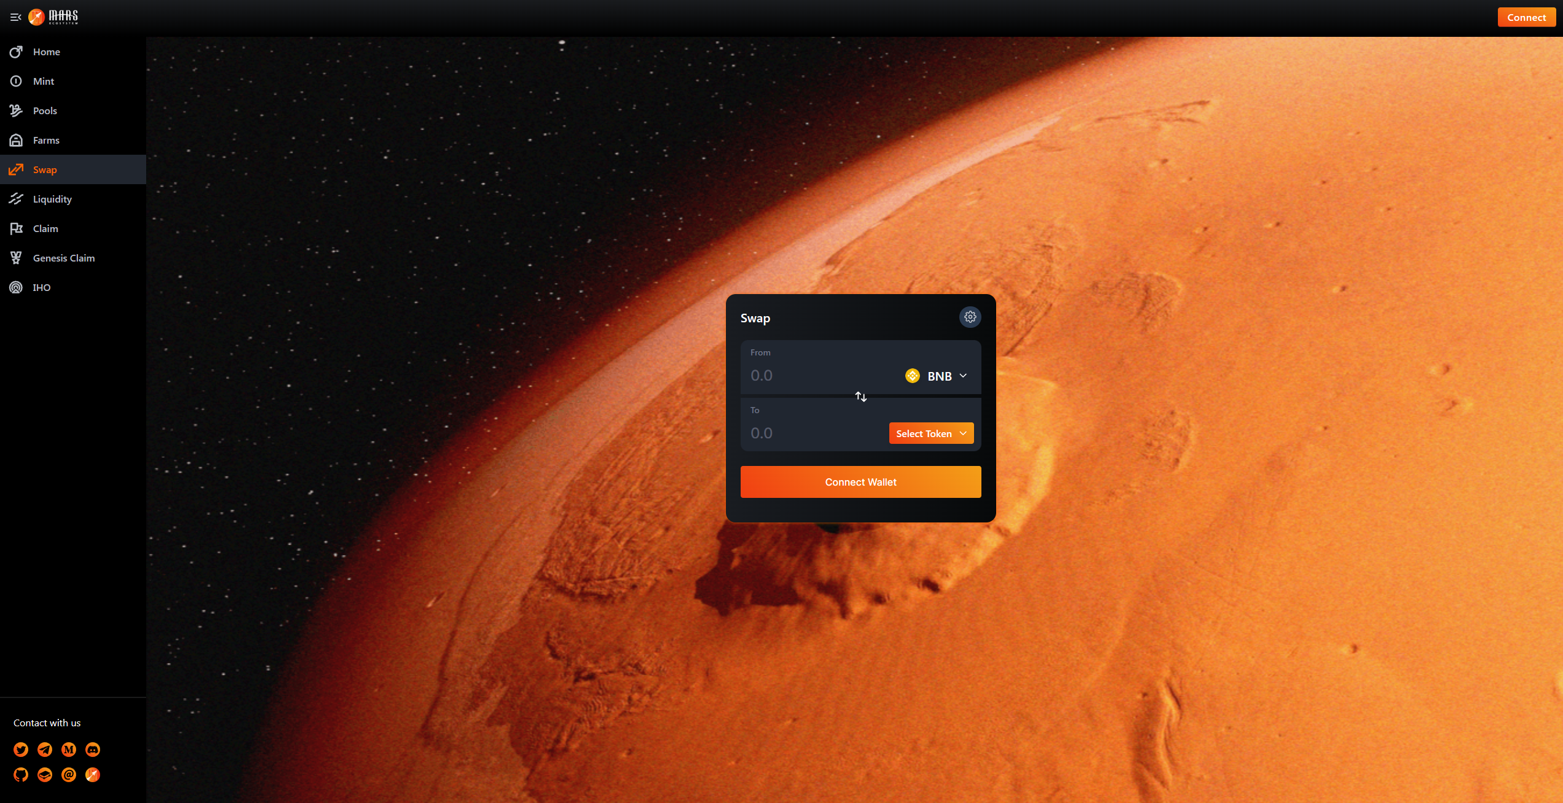Click the Connect Wallet button

coord(860,482)
